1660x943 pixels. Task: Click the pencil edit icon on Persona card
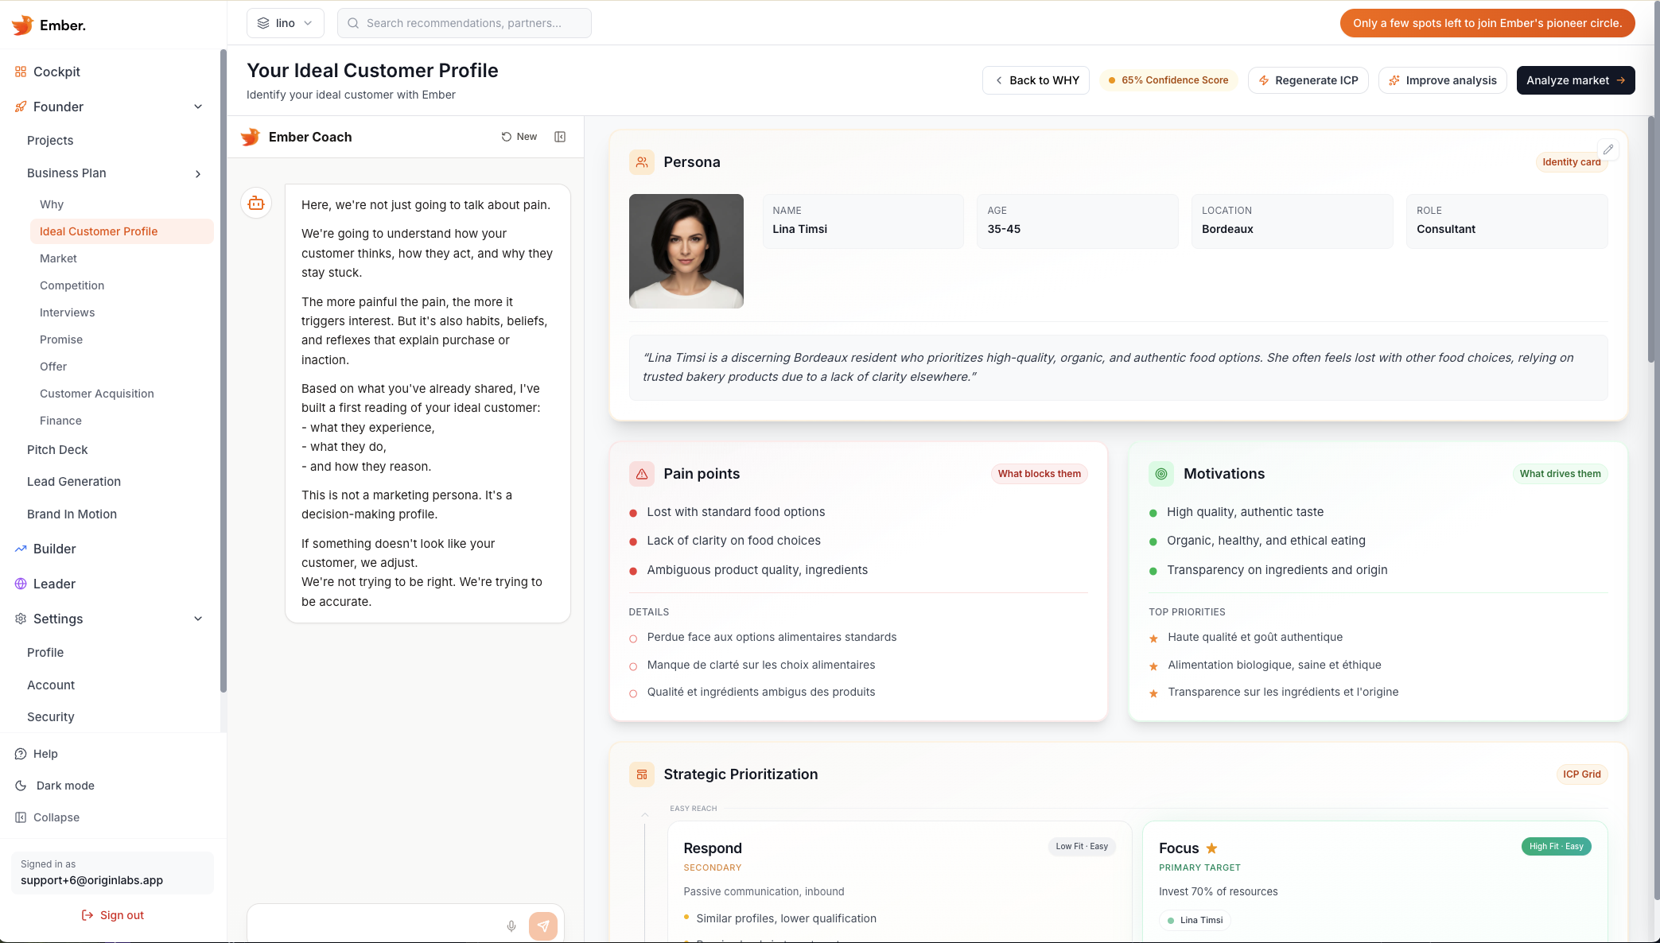1608,149
